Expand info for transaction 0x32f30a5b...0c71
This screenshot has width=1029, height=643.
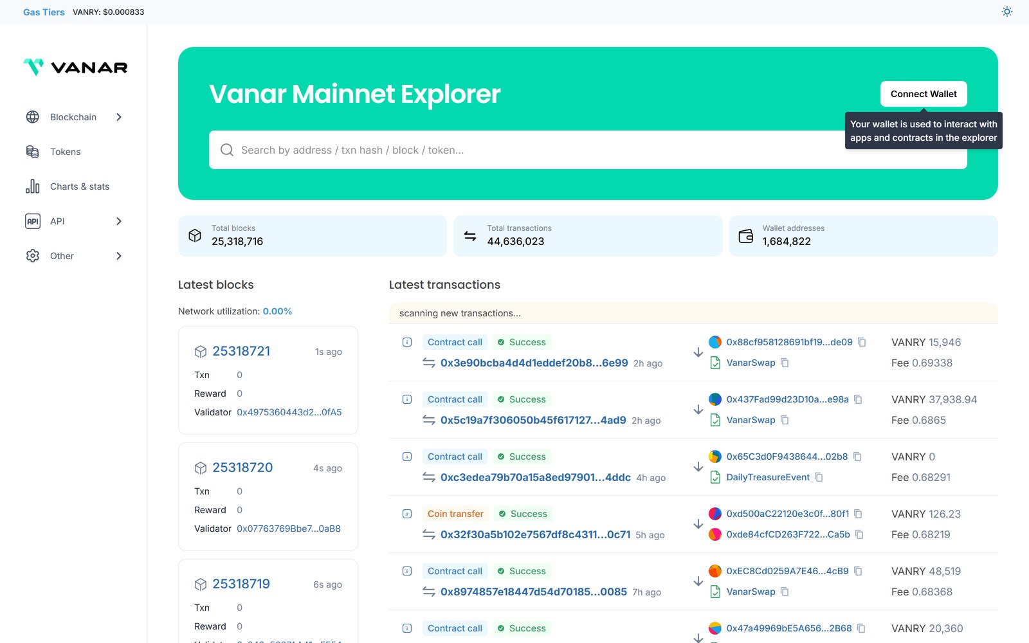407,514
